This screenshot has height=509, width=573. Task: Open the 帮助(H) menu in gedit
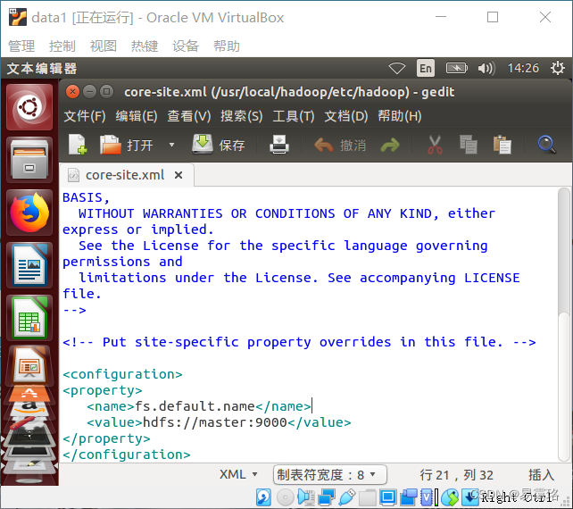click(x=400, y=116)
